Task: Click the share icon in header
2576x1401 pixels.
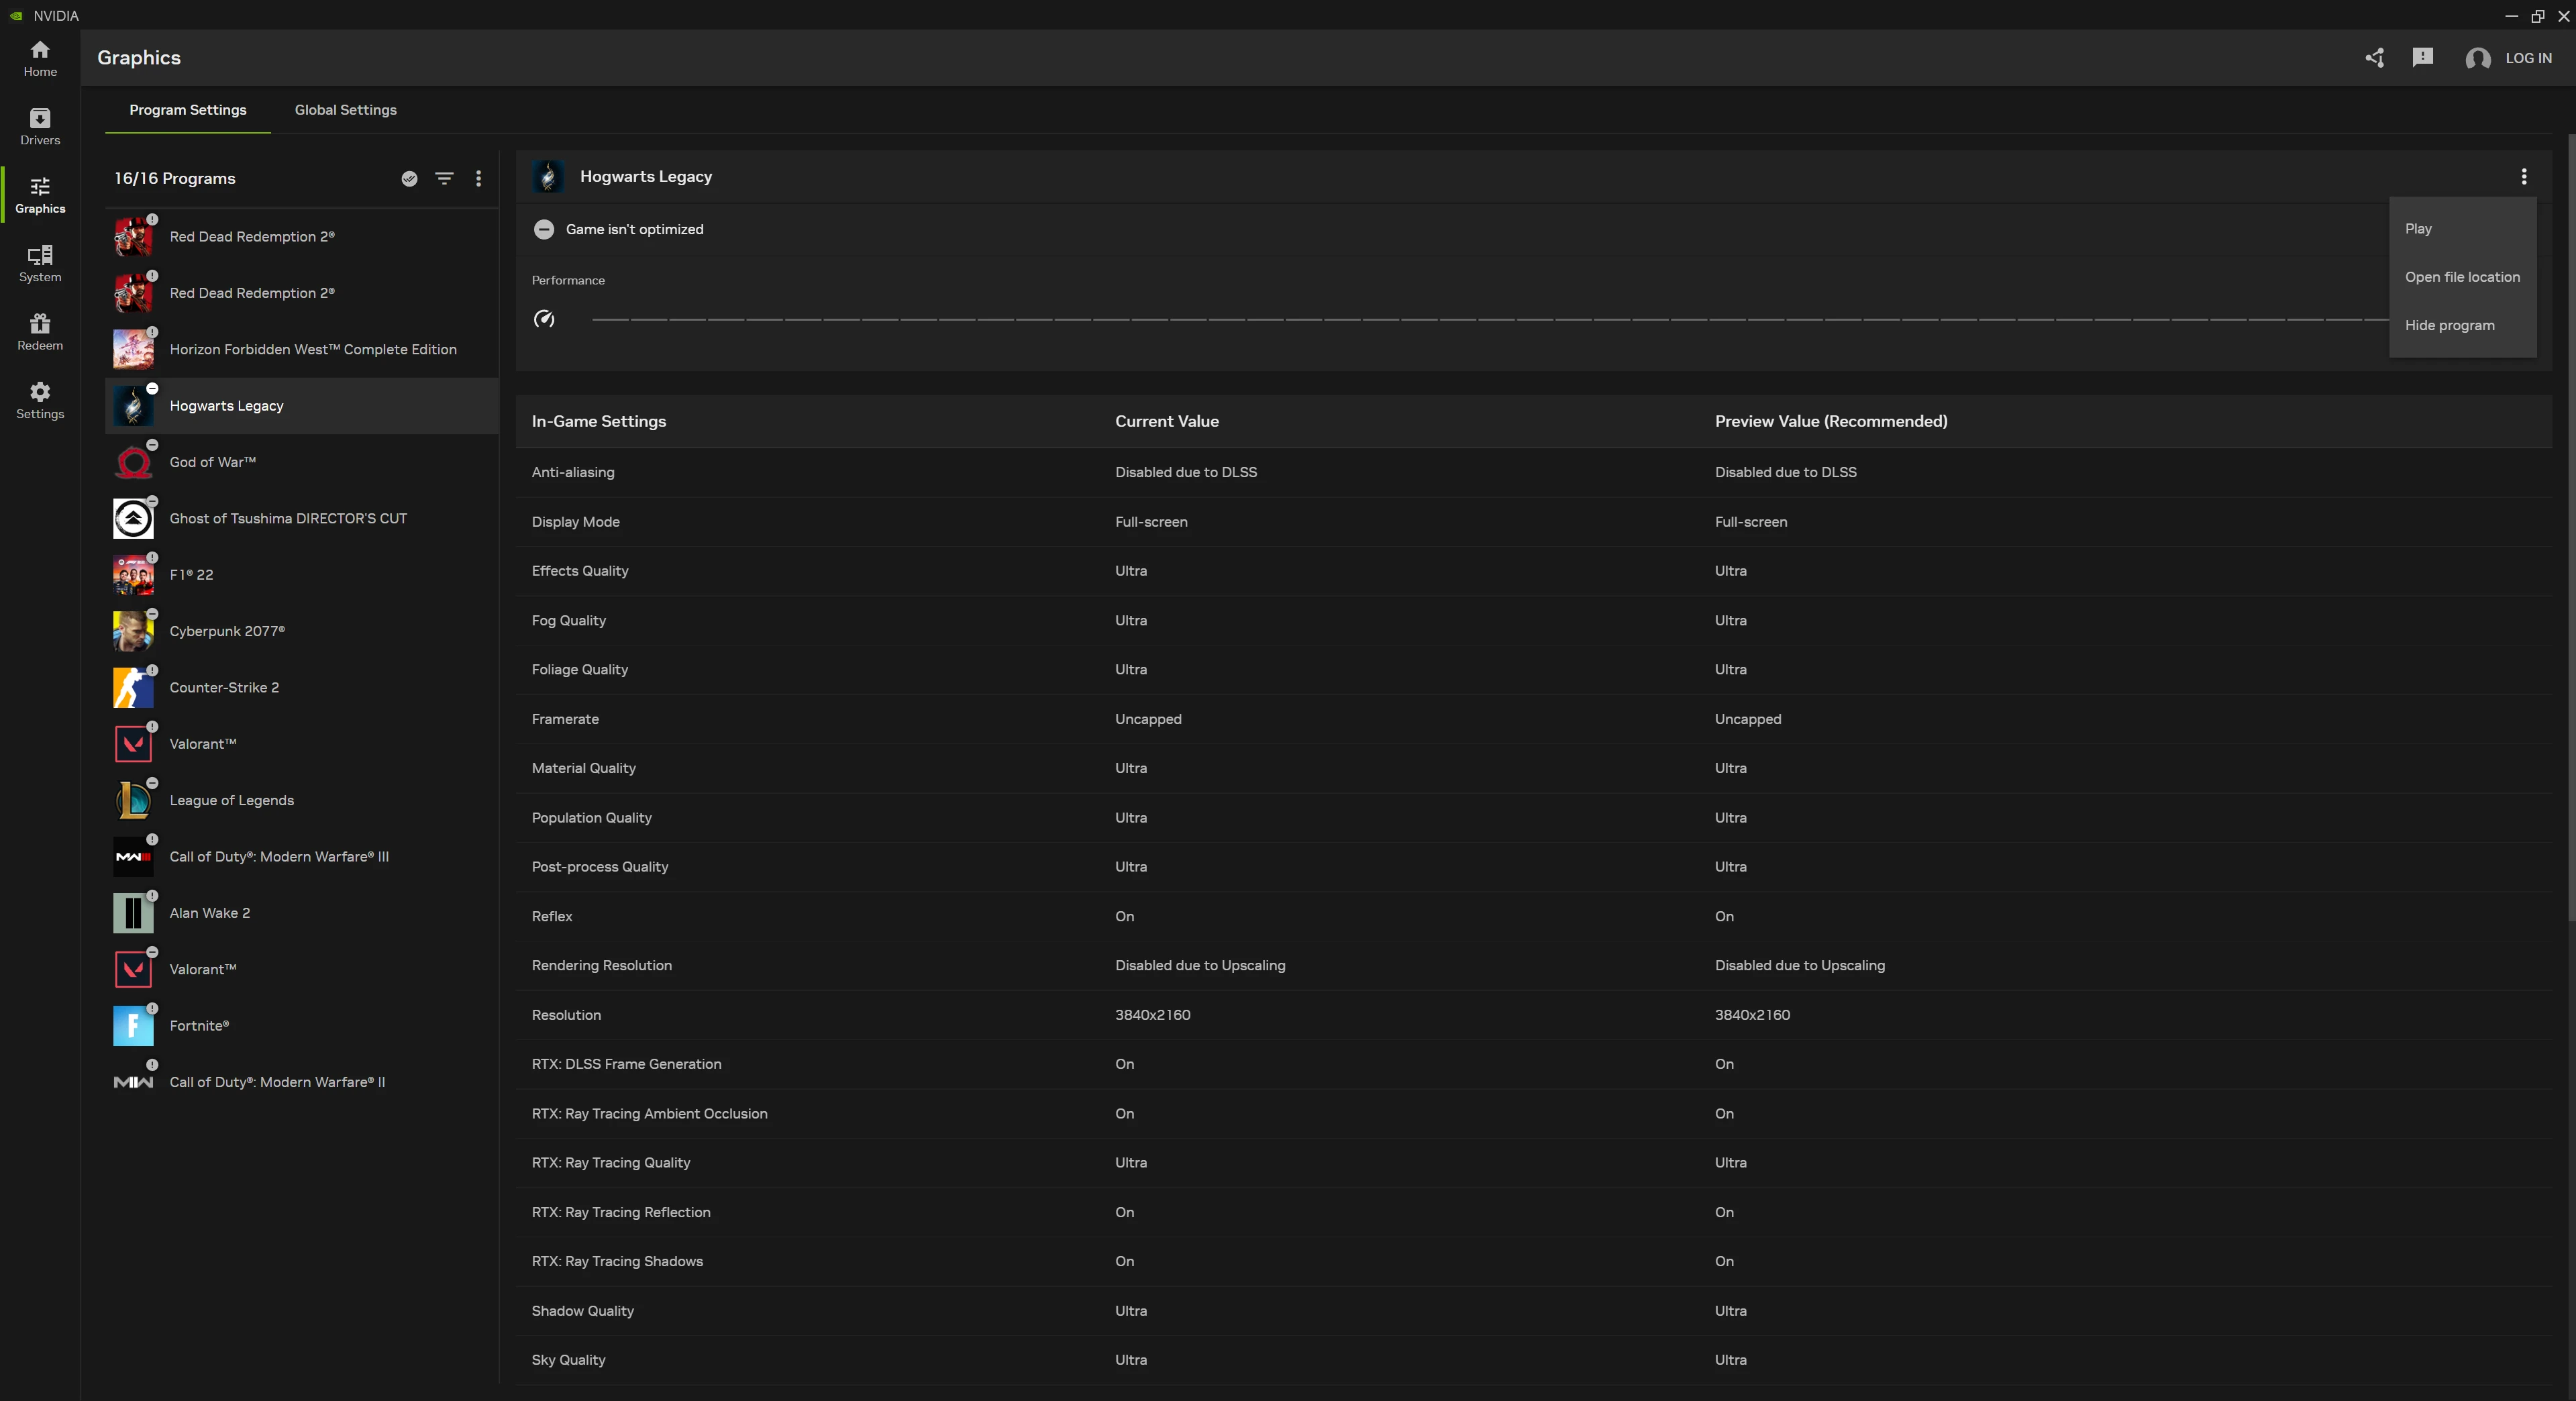Action: coord(2375,58)
